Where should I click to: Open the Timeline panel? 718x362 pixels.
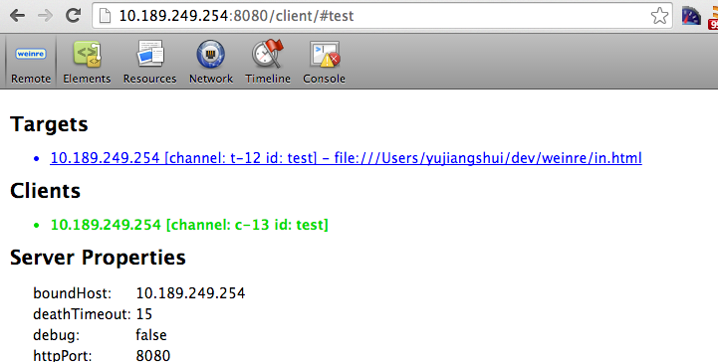pyautogui.click(x=268, y=63)
